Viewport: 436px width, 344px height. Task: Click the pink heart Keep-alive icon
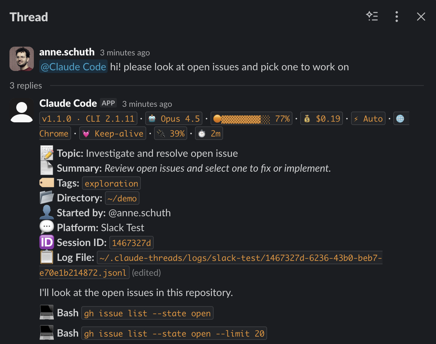[x=86, y=134]
